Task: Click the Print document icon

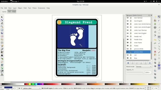Action: [x=155, y=27]
